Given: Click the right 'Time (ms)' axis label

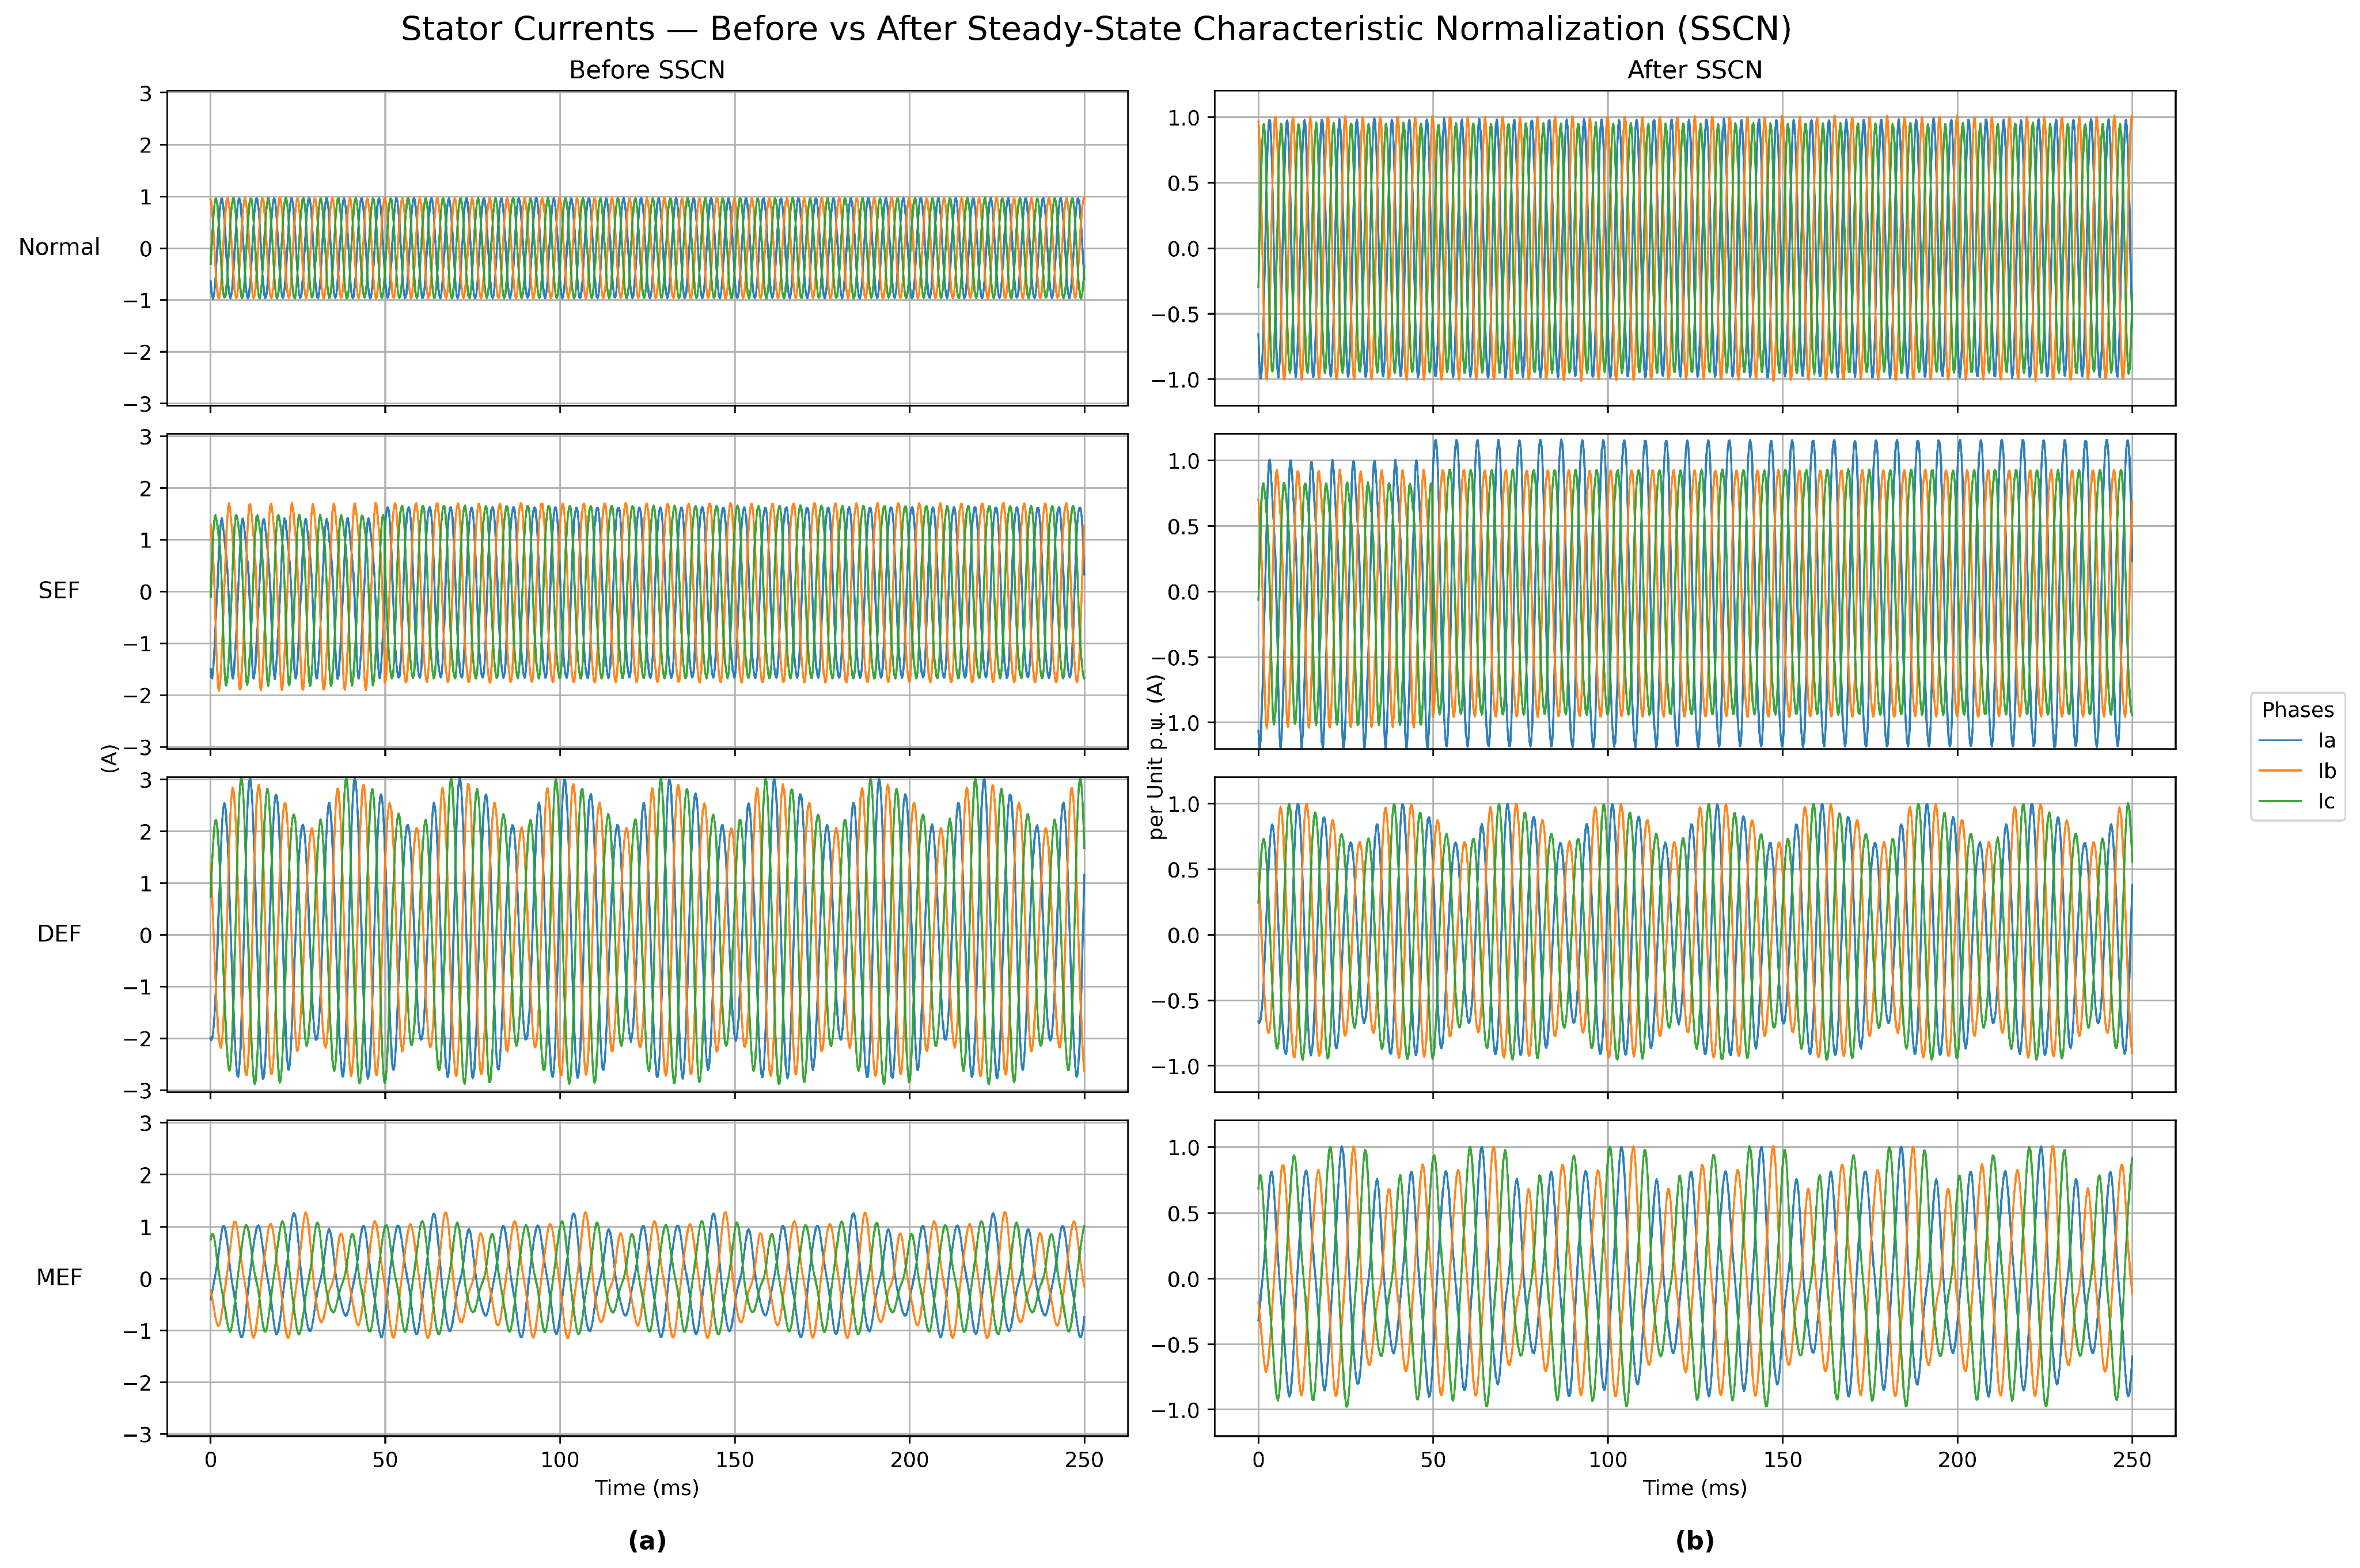Looking at the screenshot, I should coord(1694,1487).
